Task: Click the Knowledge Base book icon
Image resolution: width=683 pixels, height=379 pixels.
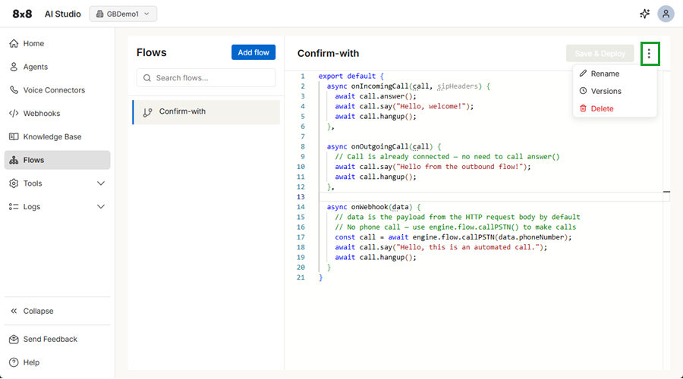Action: (x=14, y=136)
